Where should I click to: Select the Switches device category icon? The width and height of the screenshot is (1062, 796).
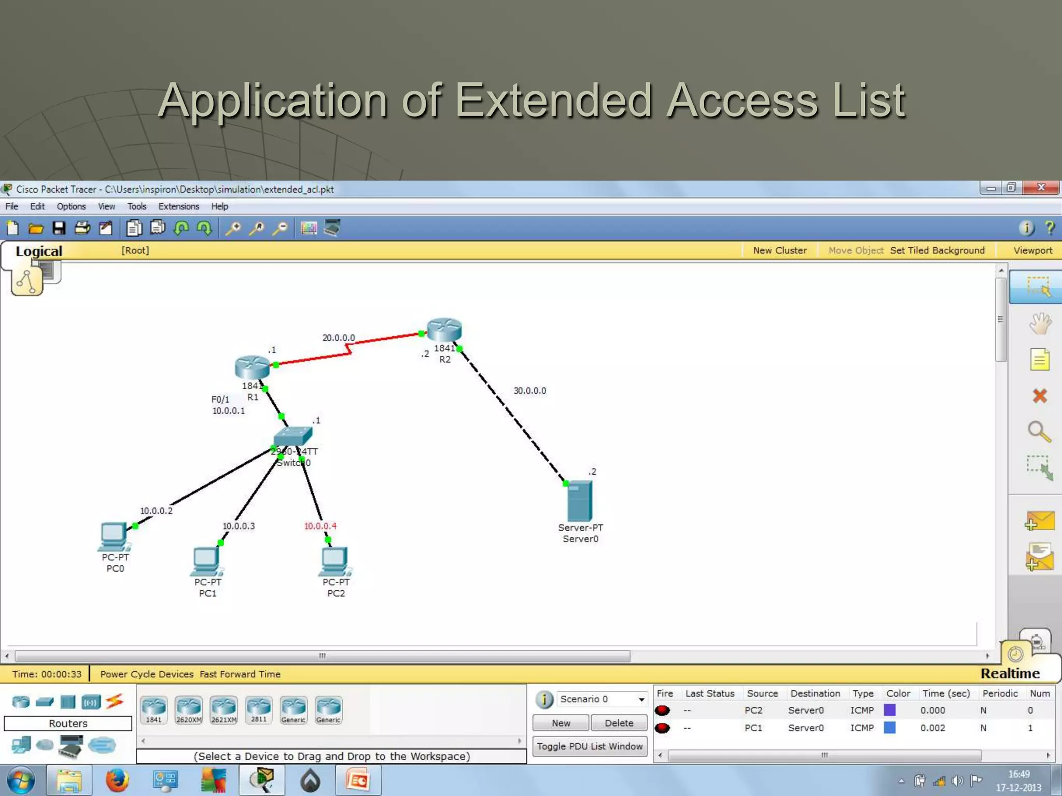(x=45, y=702)
